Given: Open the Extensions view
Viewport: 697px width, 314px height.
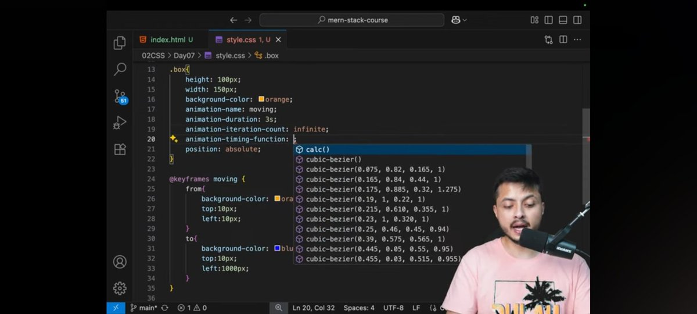Looking at the screenshot, I should (120, 149).
